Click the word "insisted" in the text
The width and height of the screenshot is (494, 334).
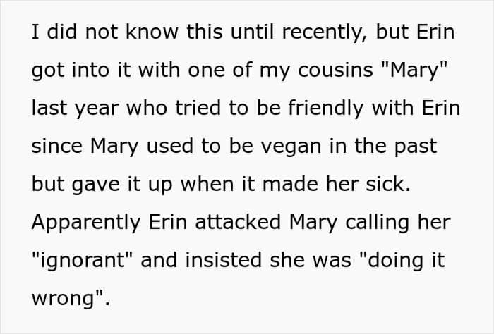[x=224, y=260]
